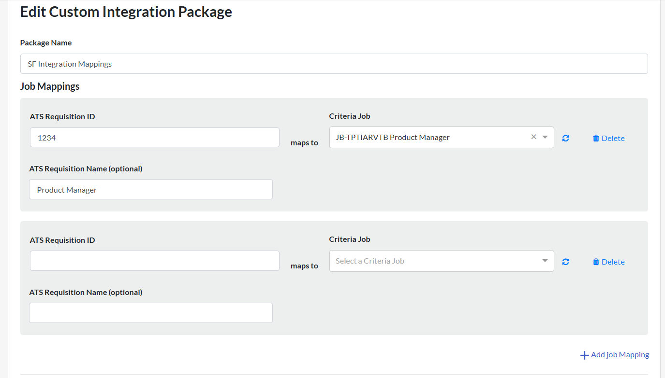Click the ATS Requisition ID field containing 1234
665x378 pixels.
pos(154,138)
